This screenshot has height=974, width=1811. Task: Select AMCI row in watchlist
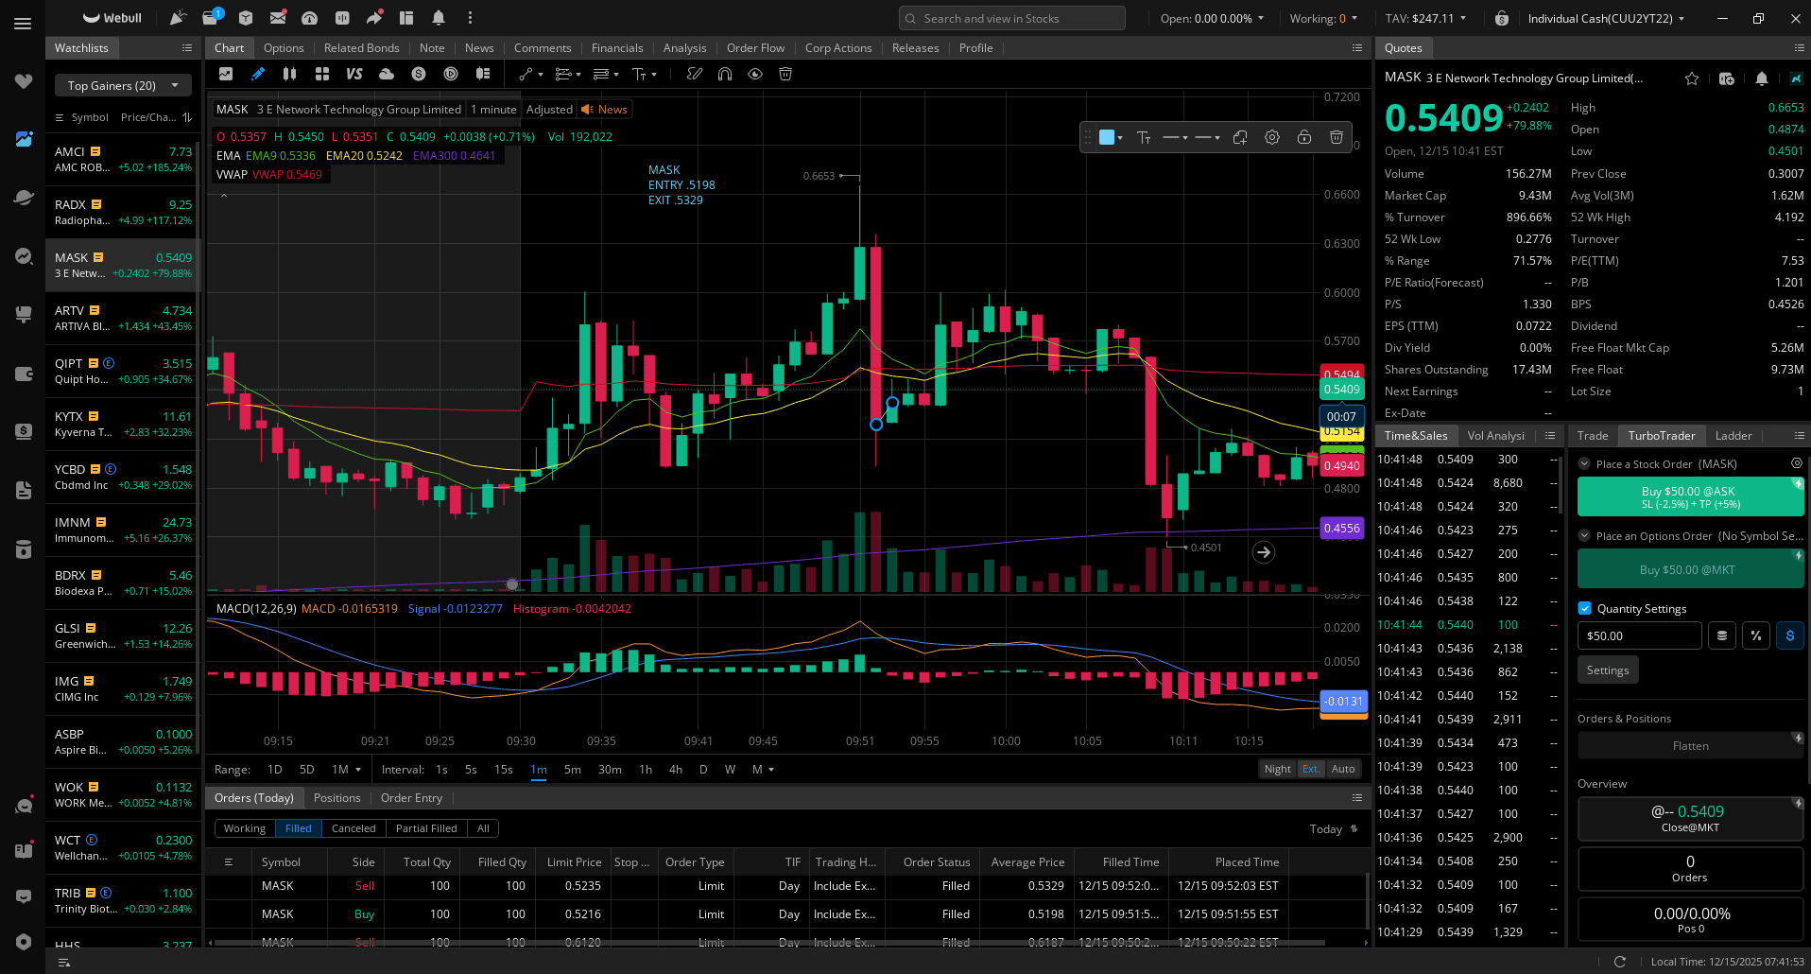pyautogui.click(x=123, y=159)
